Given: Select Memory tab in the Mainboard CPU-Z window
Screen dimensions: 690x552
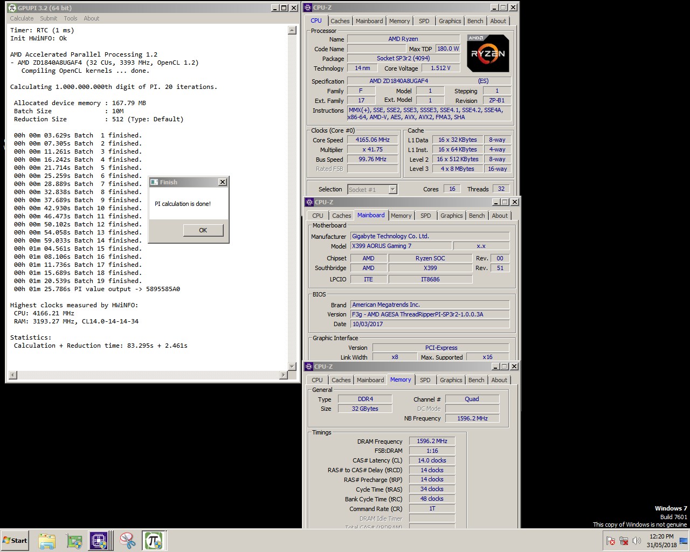Looking at the screenshot, I should pos(401,216).
